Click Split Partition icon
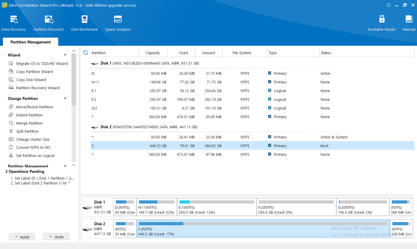Viewport: 417px width, 249px height. pos(11,131)
